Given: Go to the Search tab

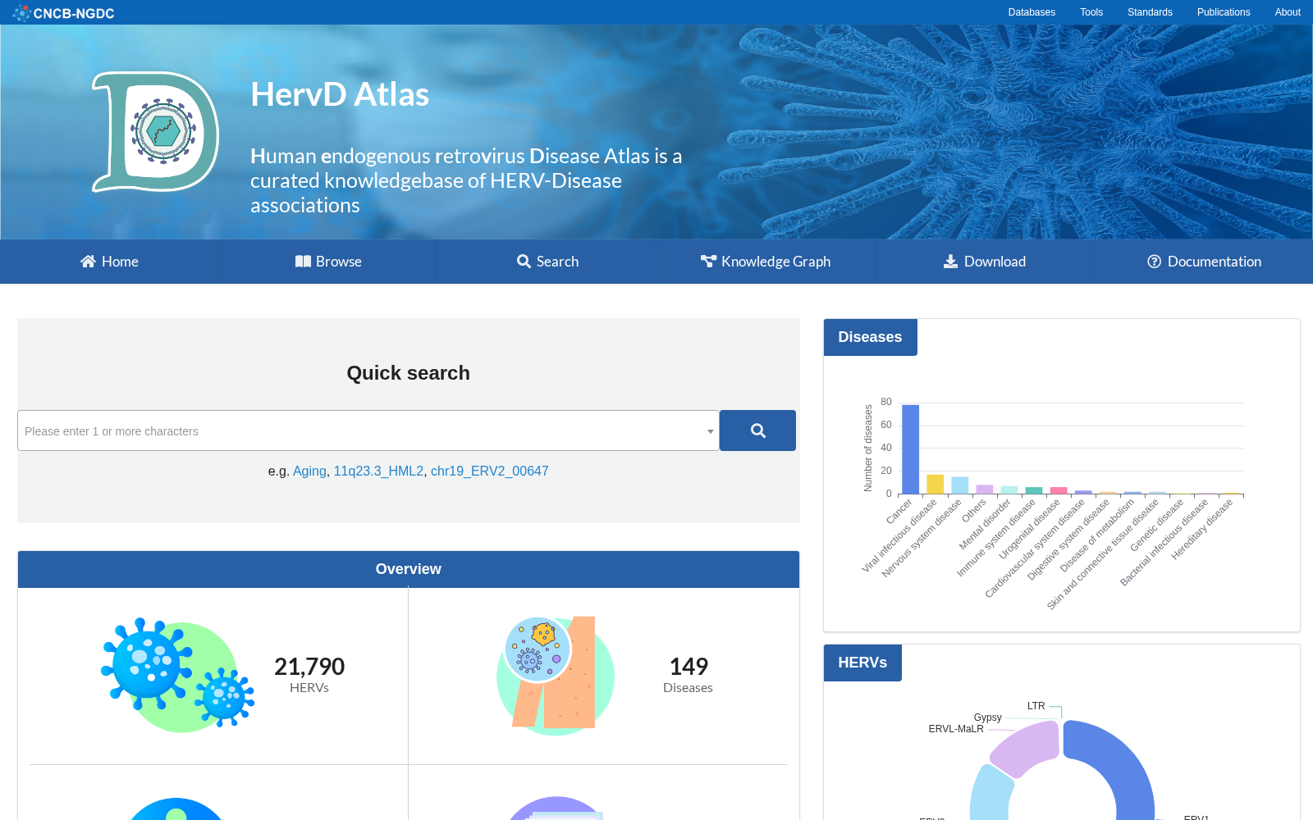Looking at the screenshot, I should [547, 262].
